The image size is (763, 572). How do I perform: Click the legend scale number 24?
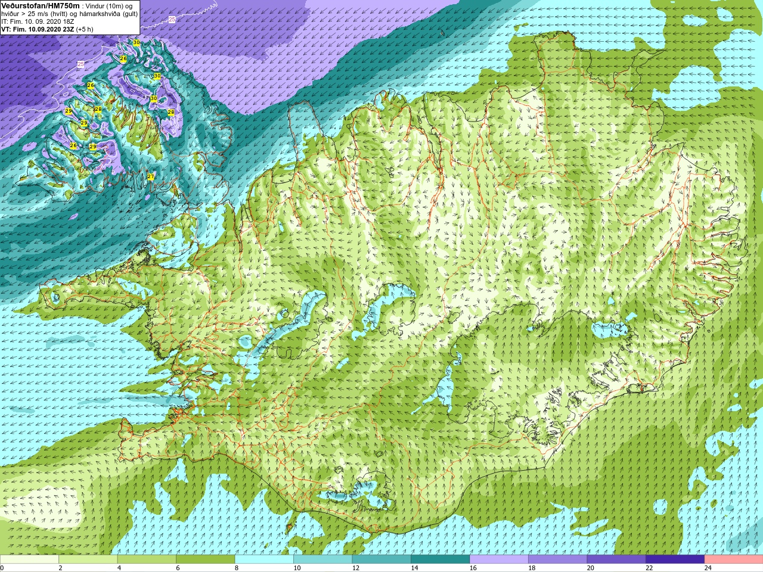pyautogui.click(x=708, y=568)
